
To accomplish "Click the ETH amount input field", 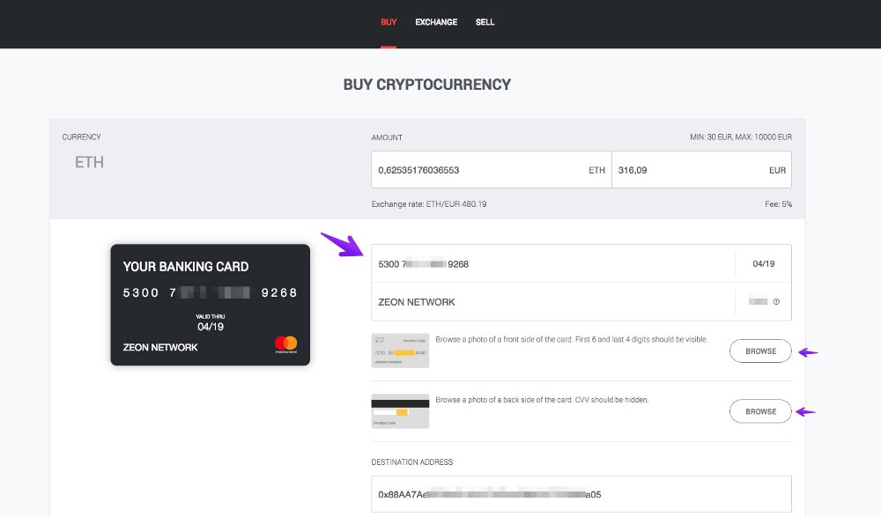I will 491,170.
